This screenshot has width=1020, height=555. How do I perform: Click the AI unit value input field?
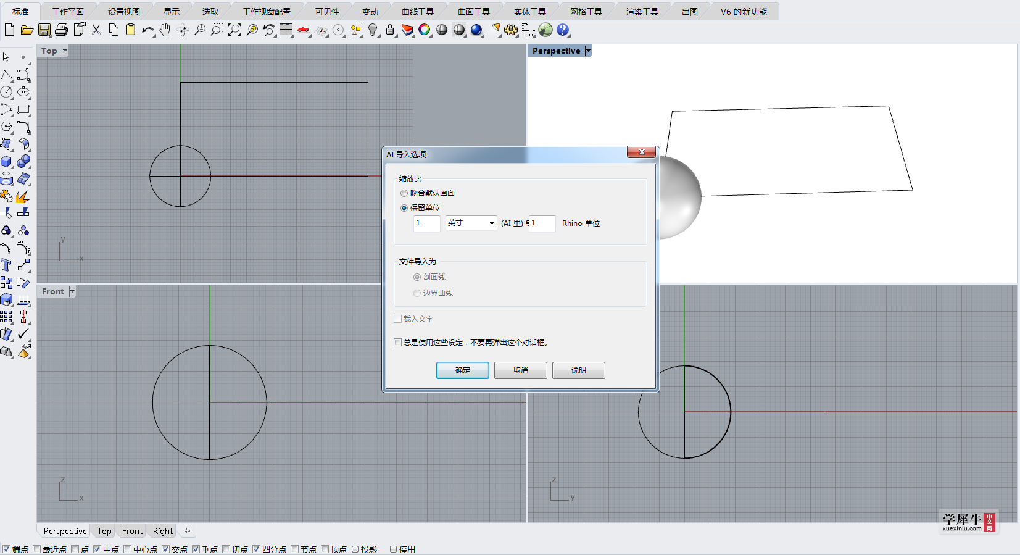(426, 223)
